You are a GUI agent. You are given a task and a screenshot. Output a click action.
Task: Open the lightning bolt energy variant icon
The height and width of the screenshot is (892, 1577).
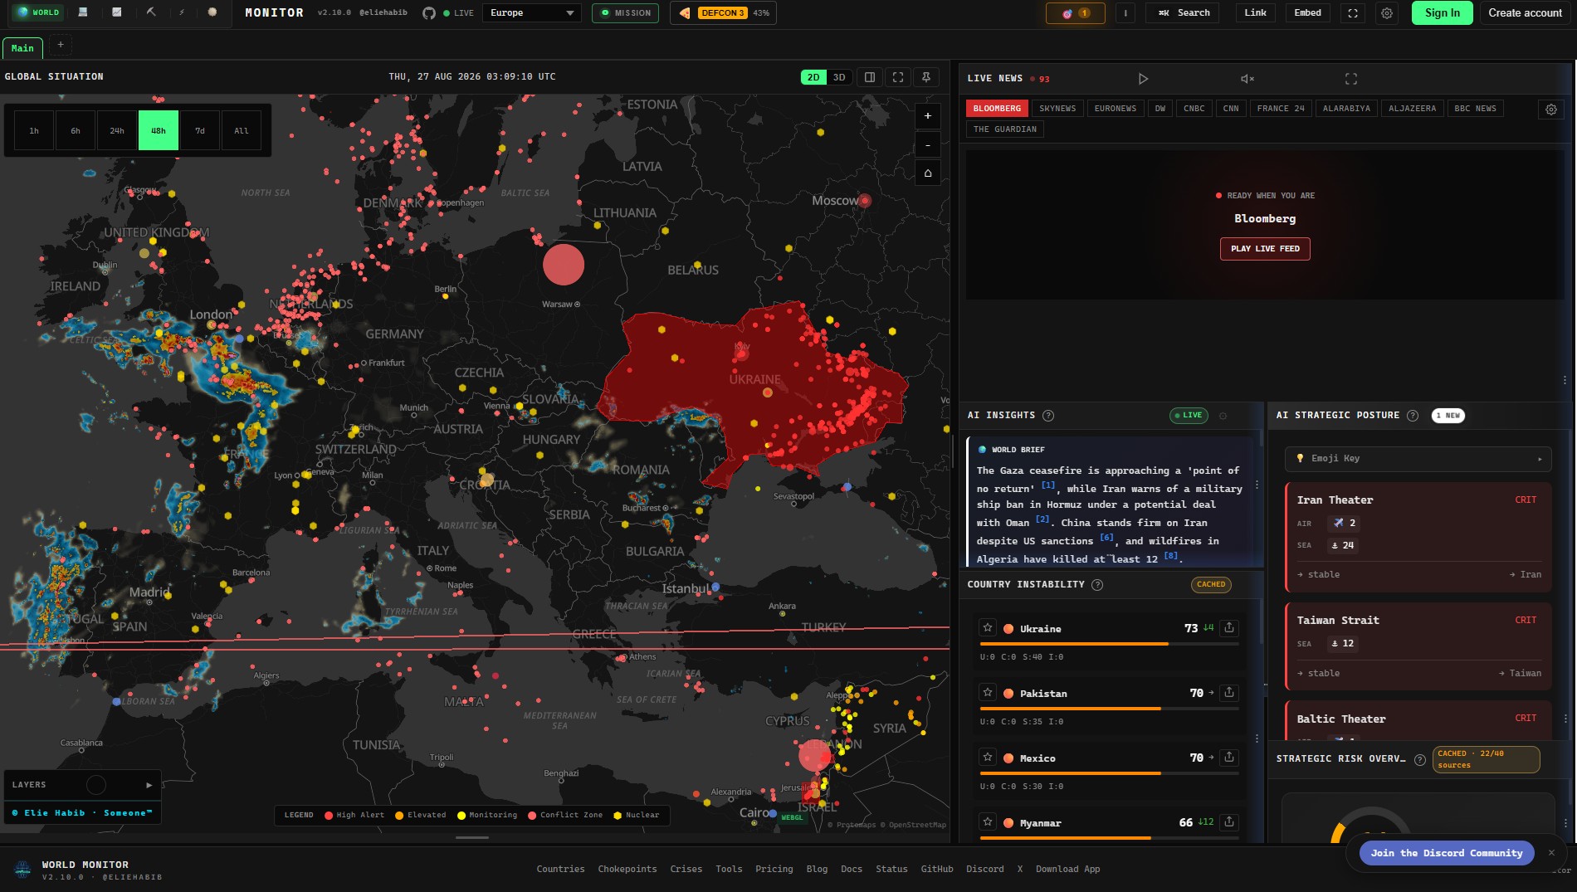click(182, 12)
